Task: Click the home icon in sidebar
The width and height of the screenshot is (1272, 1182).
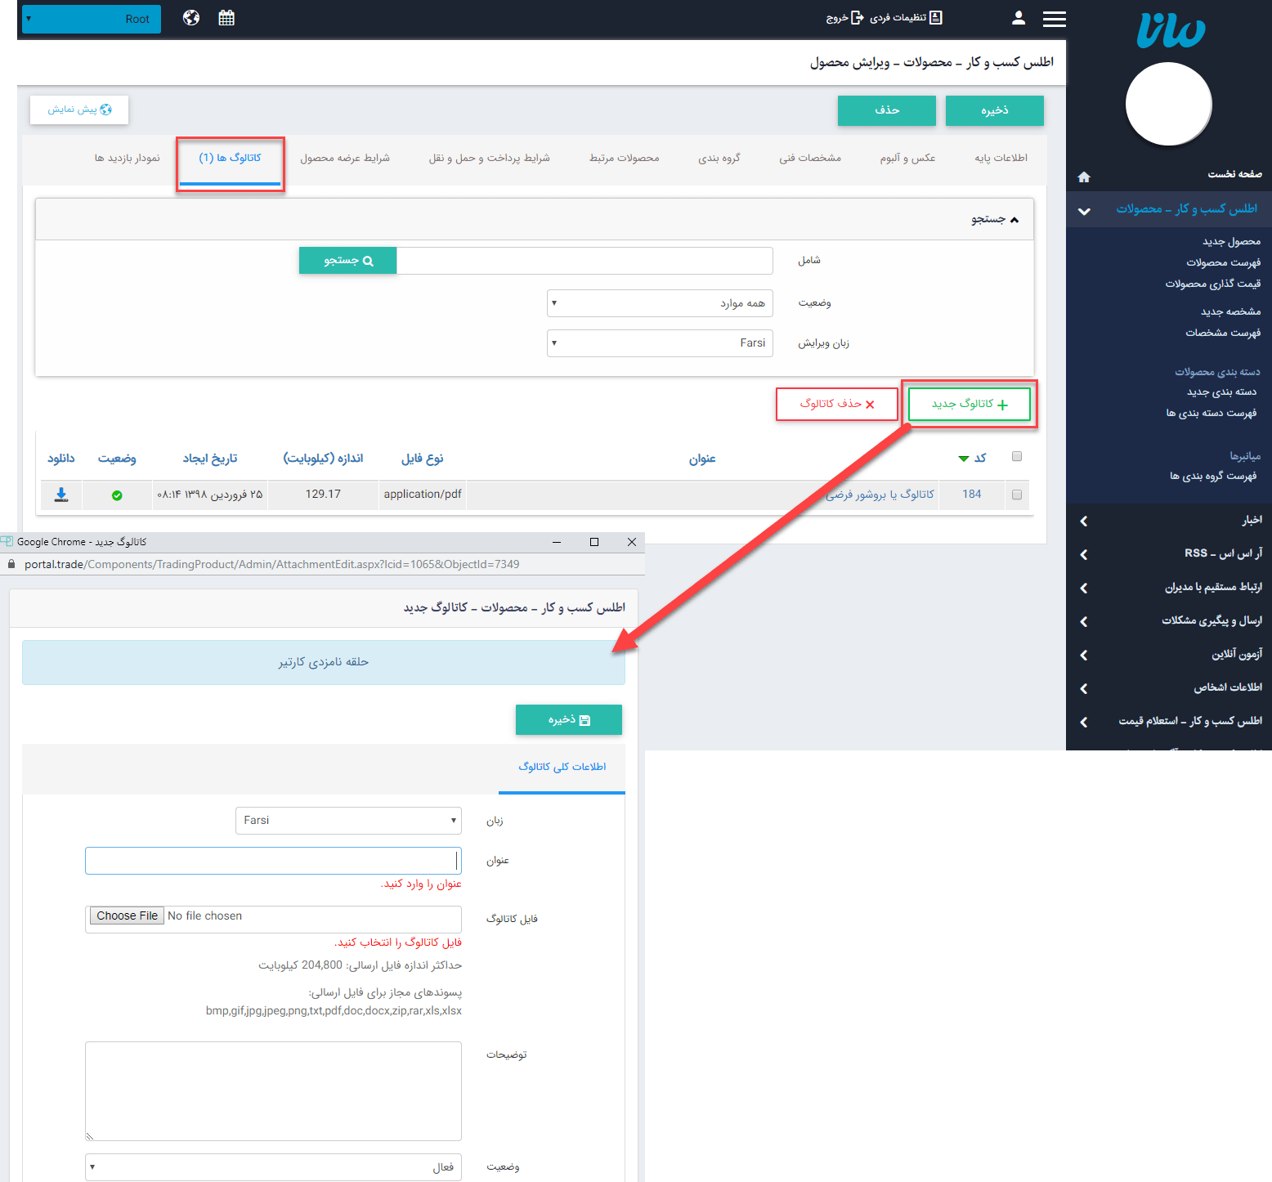Action: tap(1084, 177)
